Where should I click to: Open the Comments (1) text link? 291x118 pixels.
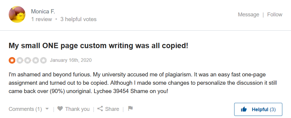point(25,109)
